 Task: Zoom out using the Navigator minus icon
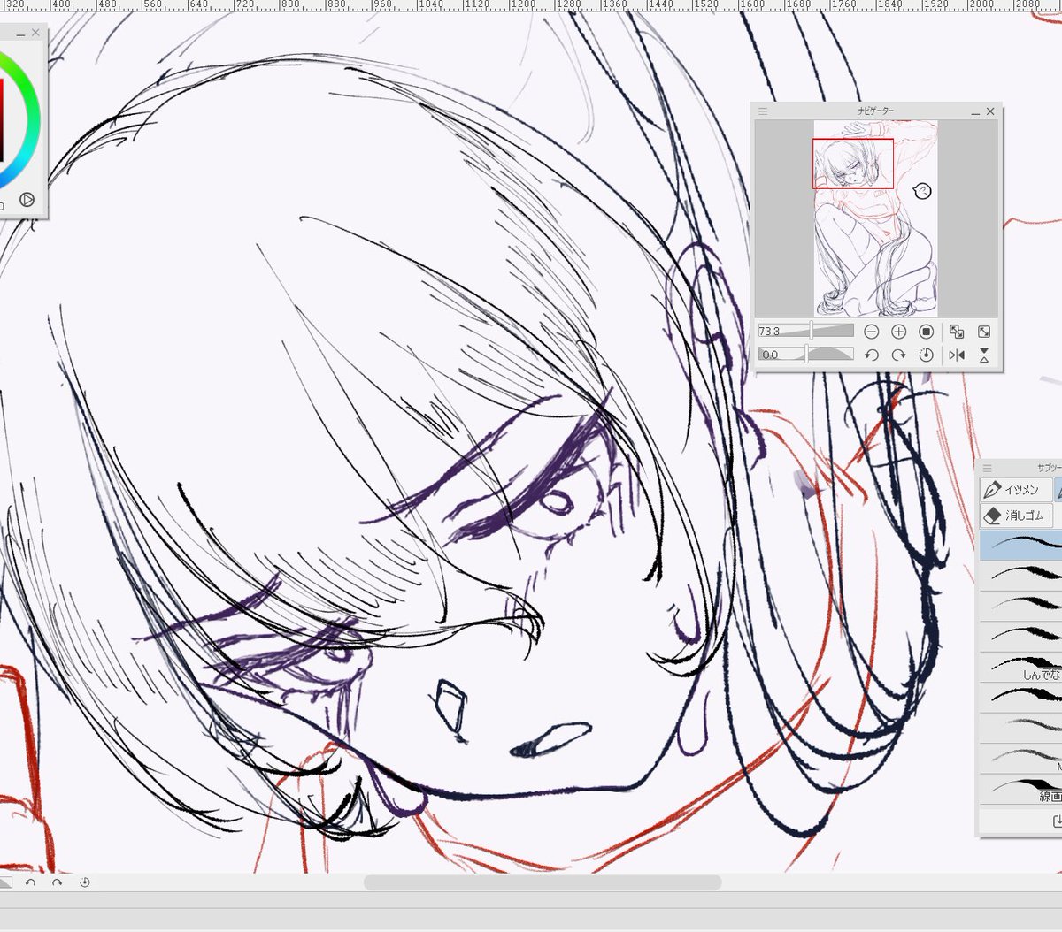(872, 332)
